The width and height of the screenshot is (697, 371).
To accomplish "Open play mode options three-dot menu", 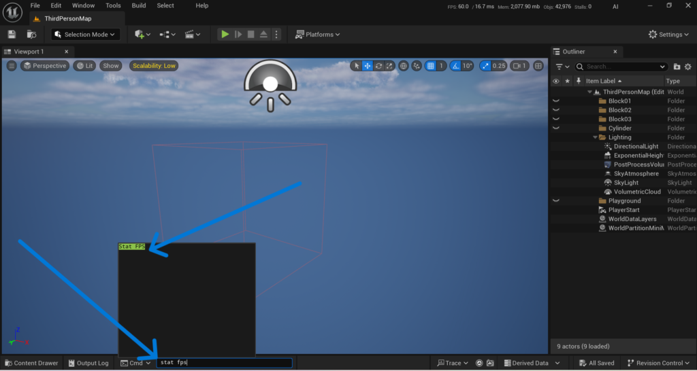I will tap(276, 34).
